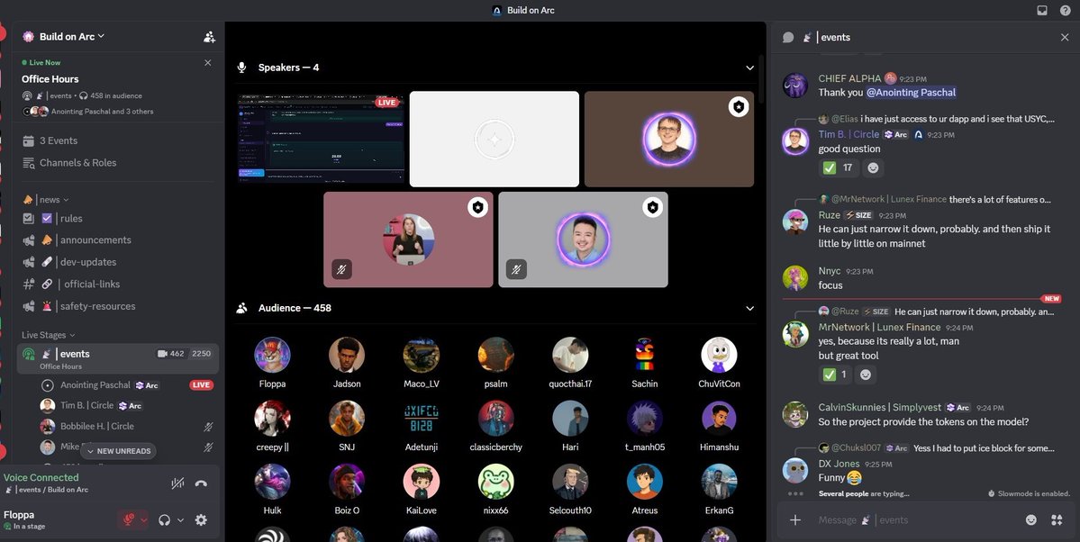This screenshot has height=542, width=1080.
Task: Open 3 Events
Action: (x=59, y=140)
